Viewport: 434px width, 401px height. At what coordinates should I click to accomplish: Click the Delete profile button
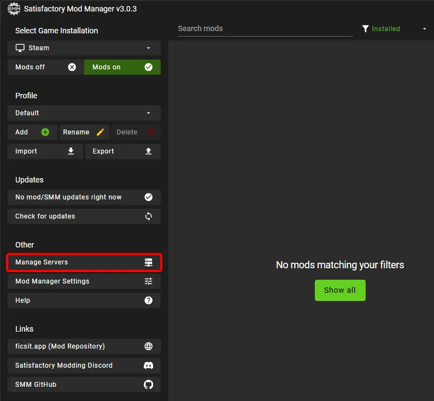(136, 132)
